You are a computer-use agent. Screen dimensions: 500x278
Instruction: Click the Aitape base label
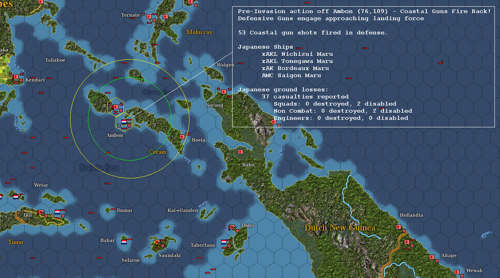[449, 255]
